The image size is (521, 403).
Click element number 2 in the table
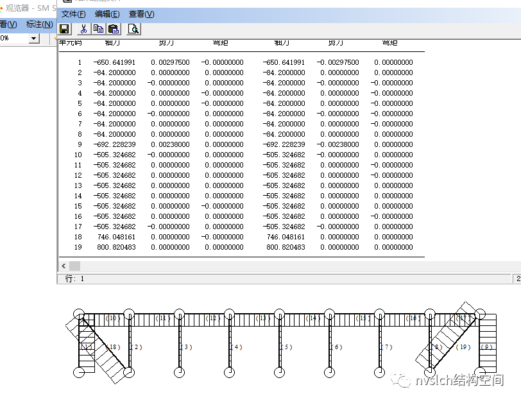pos(80,73)
